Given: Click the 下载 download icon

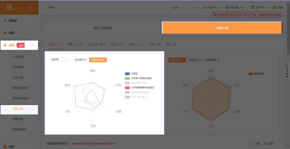Looking at the screenshot, I should coord(253,144).
